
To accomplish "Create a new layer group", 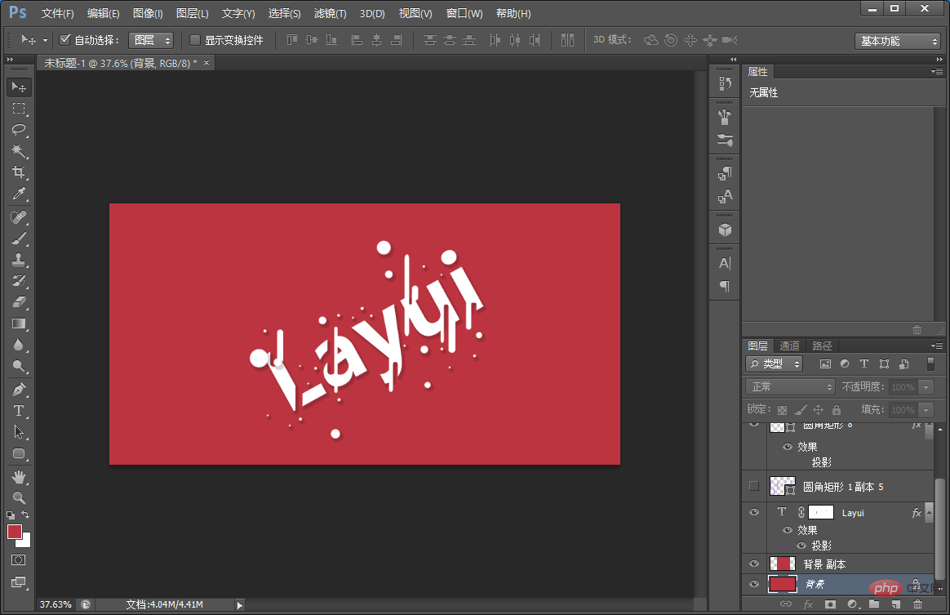I will pyautogui.click(x=873, y=604).
